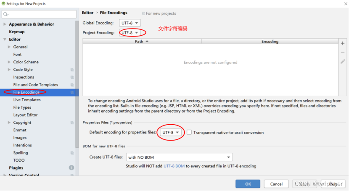Expand the General tree node

click(9, 47)
